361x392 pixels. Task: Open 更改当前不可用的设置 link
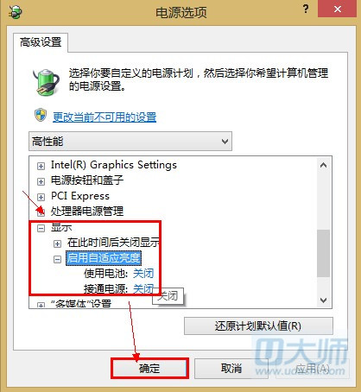click(104, 117)
